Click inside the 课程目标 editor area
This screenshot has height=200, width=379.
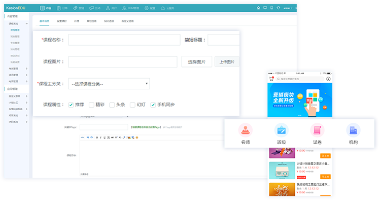click(x=174, y=156)
